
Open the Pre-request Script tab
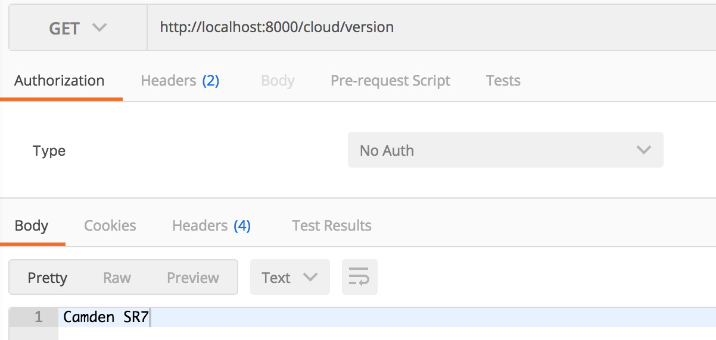pyautogui.click(x=390, y=81)
